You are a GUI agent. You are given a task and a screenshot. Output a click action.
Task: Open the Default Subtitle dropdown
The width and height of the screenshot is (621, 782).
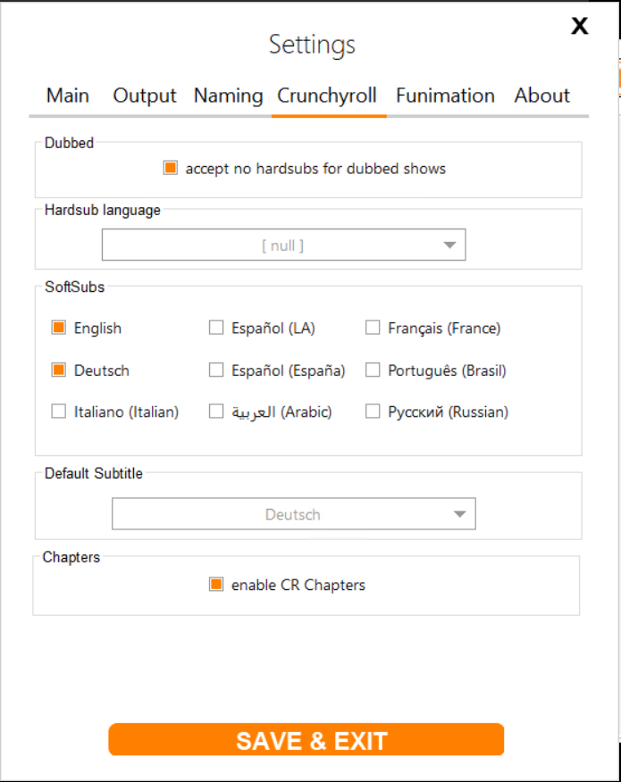(293, 513)
